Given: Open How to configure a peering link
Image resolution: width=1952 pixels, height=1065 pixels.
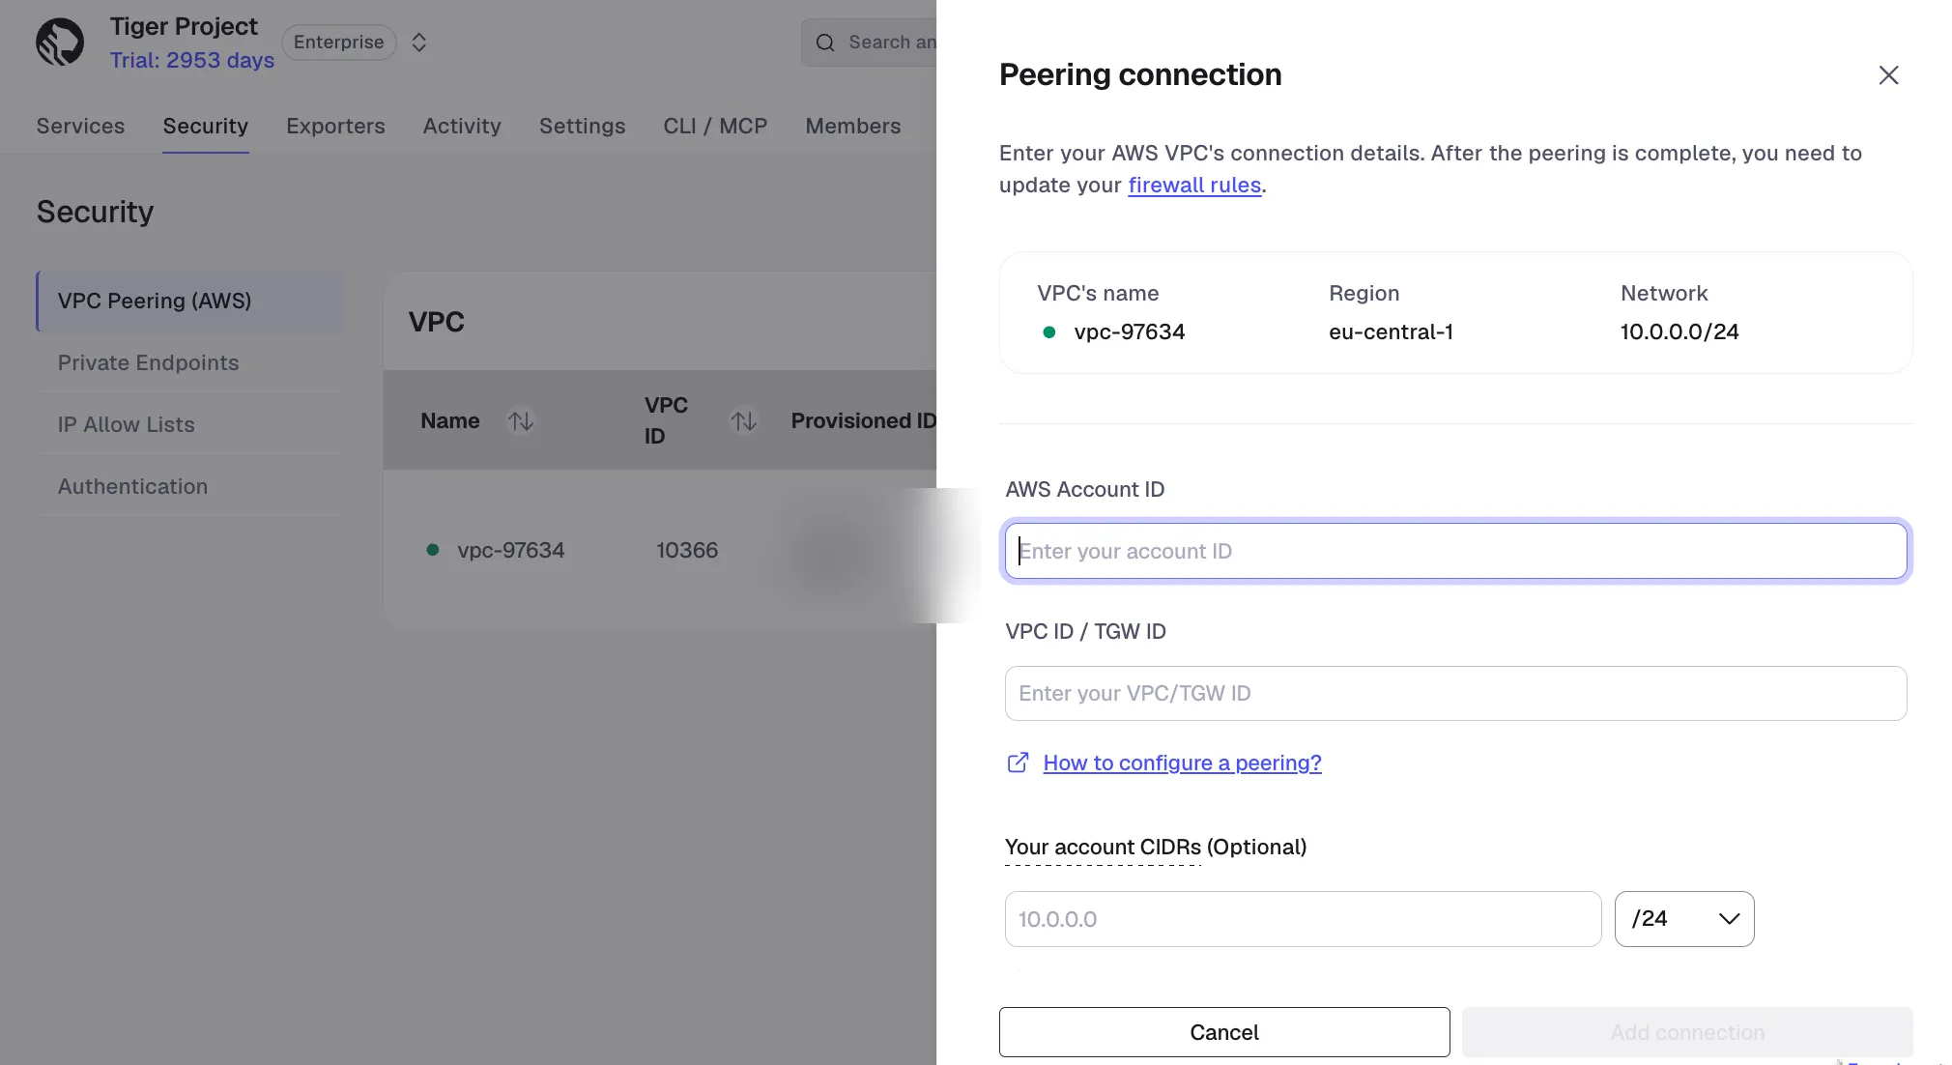Looking at the screenshot, I should [1182, 763].
